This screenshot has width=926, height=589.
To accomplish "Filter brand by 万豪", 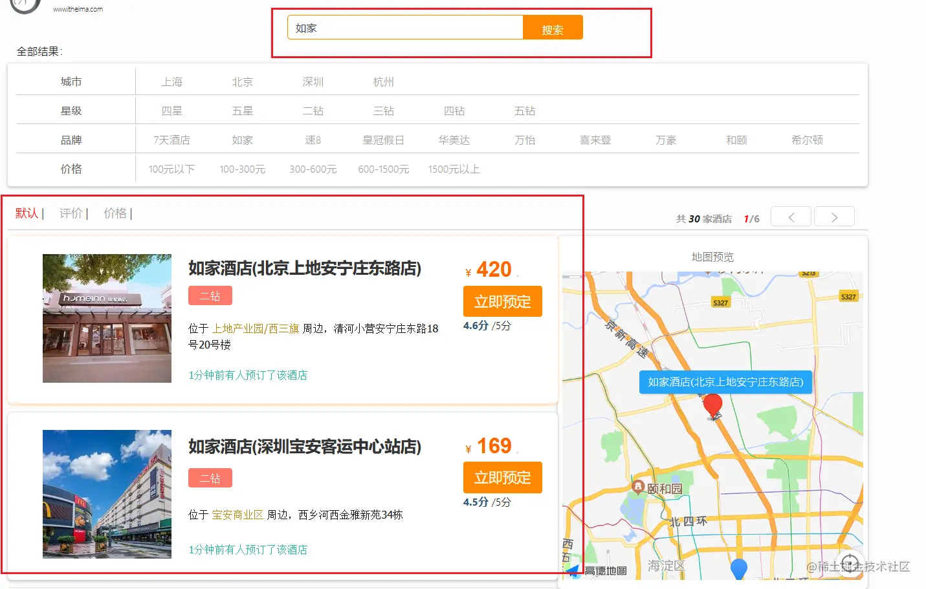I will pos(666,140).
